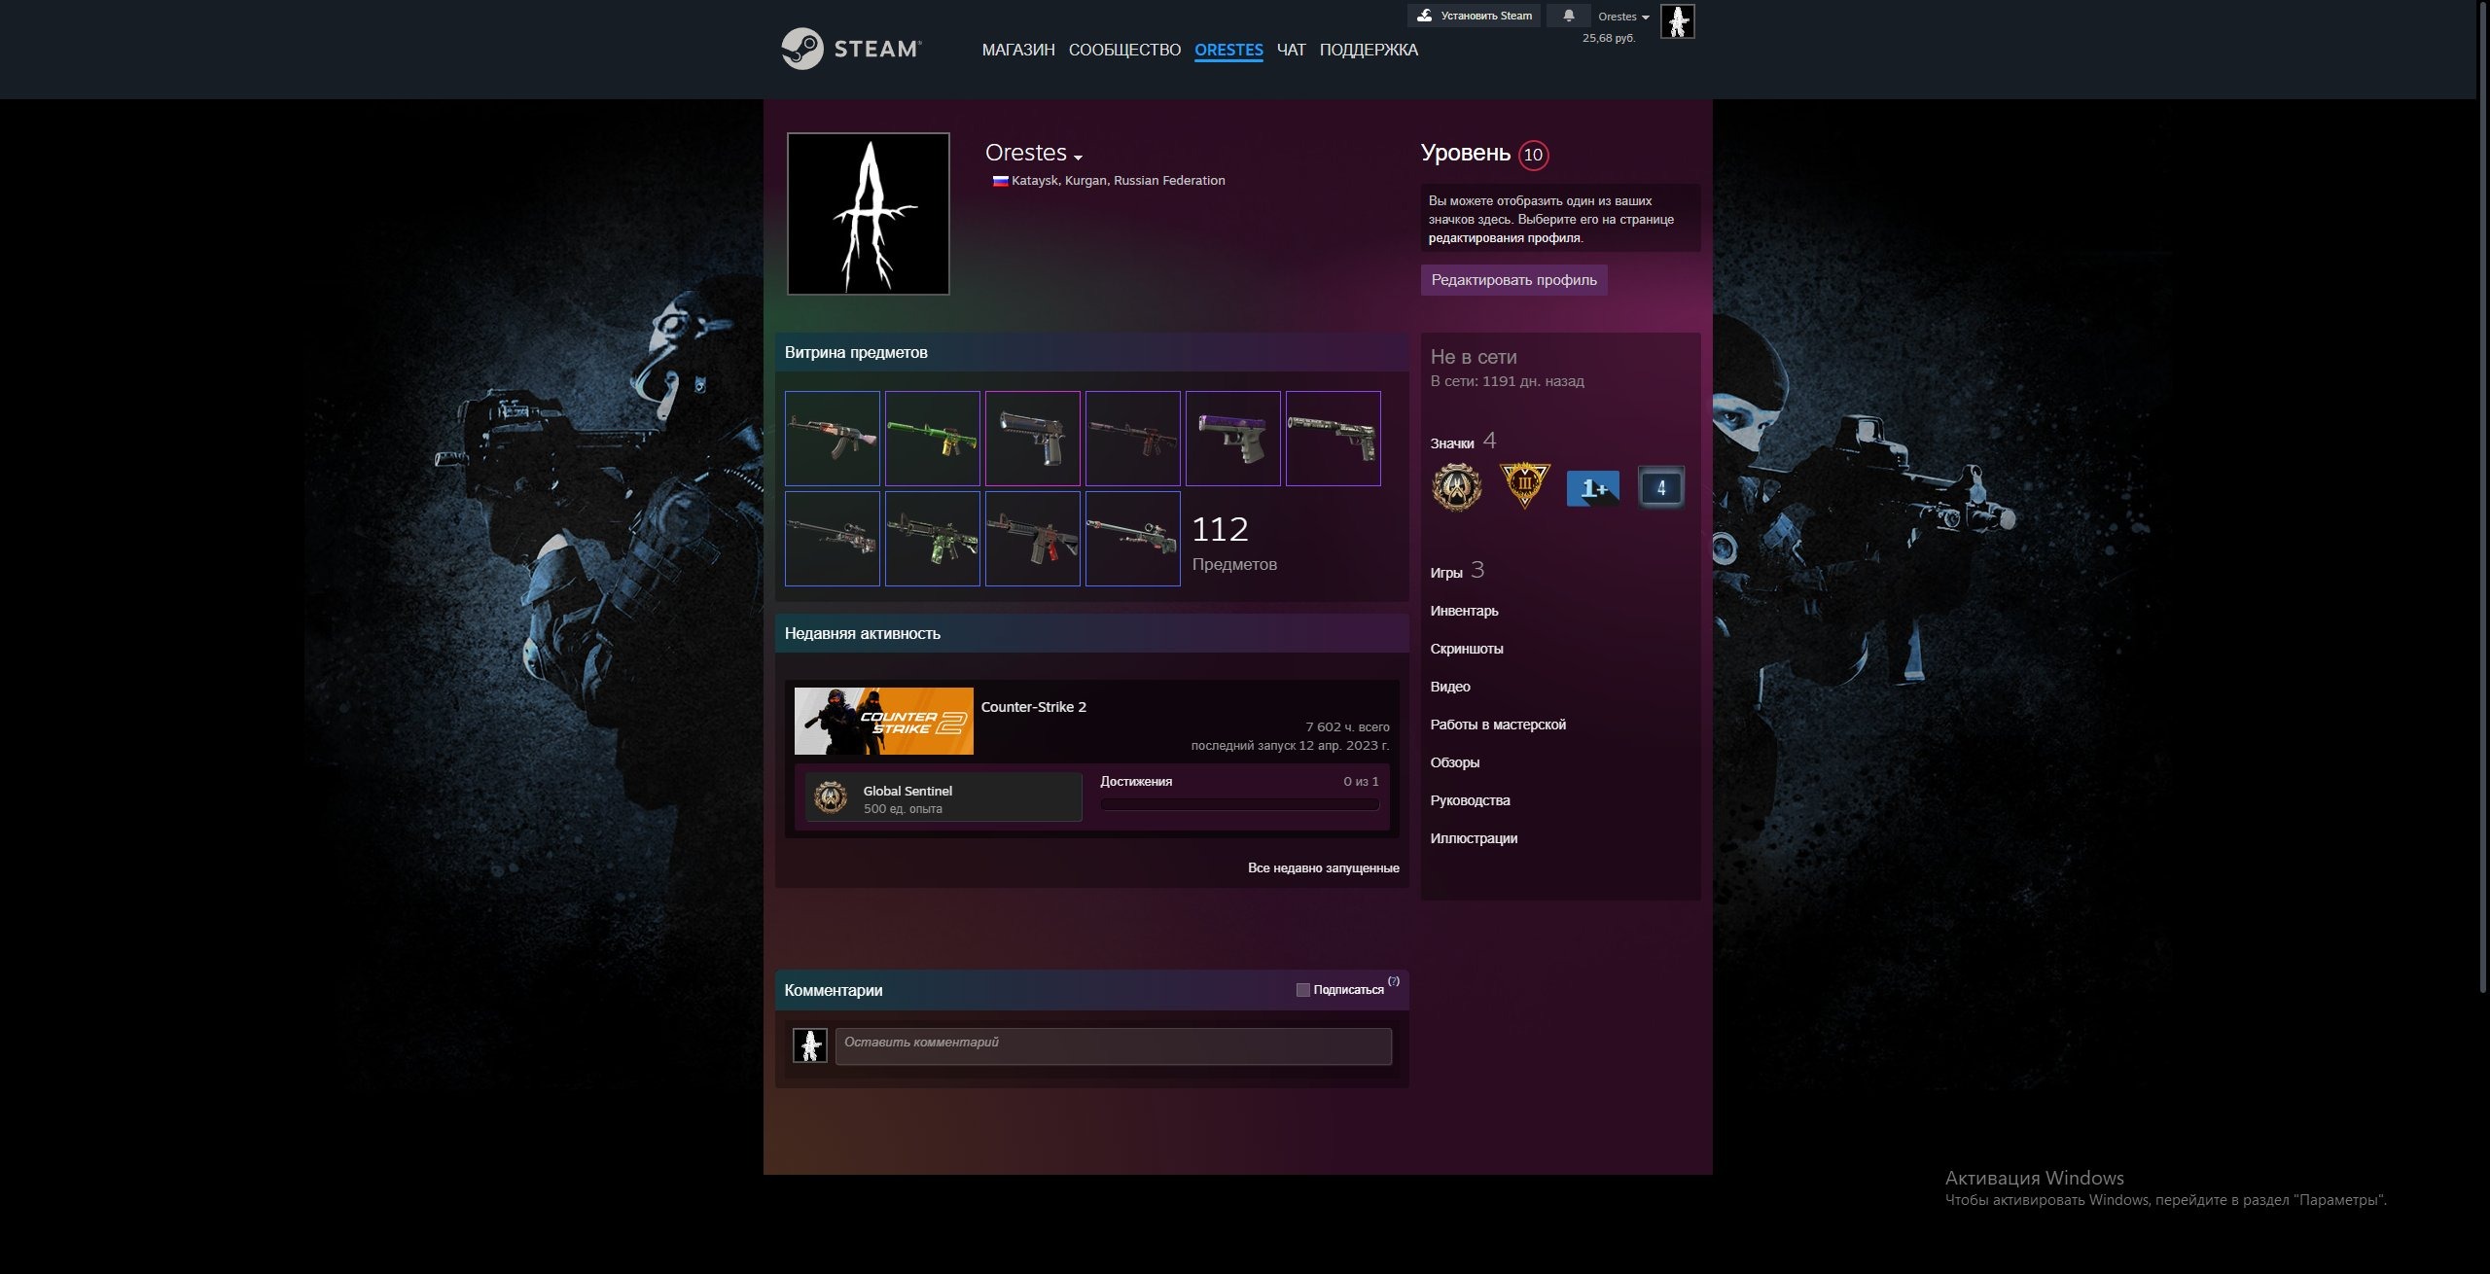
Task: Select the Desert Eagle item in the showcase
Action: [x=1033, y=439]
